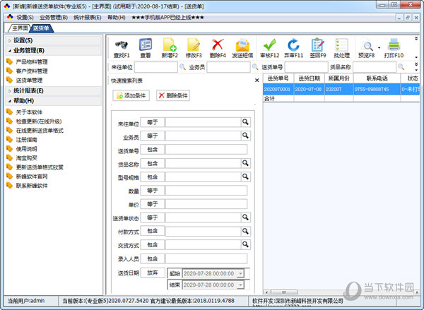Viewport: 424px width, 310px height.
Task: Open the 起始 start date dropdown arrow
Action: [241, 273]
